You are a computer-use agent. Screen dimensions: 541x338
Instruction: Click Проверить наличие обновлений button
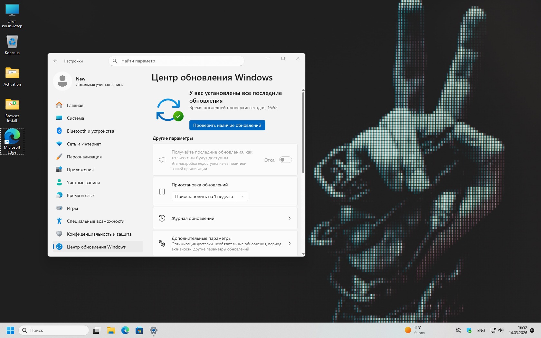[x=227, y=125]
